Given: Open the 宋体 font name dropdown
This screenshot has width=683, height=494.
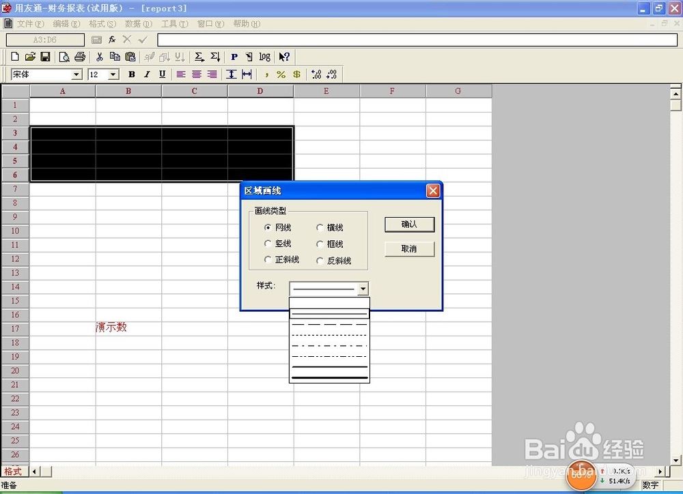Looking at the screenshot, I should tap(78, 74).
